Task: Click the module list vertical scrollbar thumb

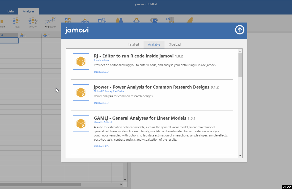Action: tap(240, 65)
